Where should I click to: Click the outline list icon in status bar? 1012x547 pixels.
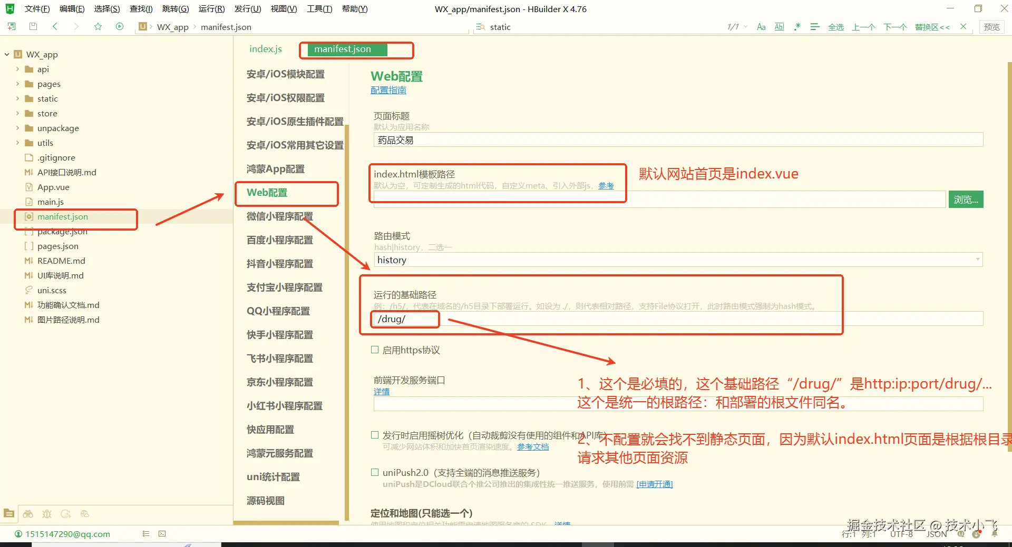[146, 534]
